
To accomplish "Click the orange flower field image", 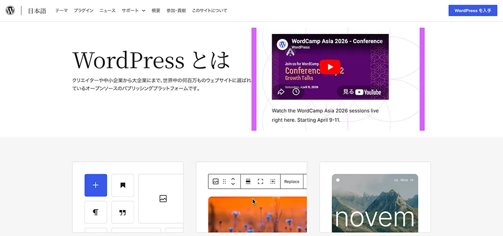I will point(257,214).
